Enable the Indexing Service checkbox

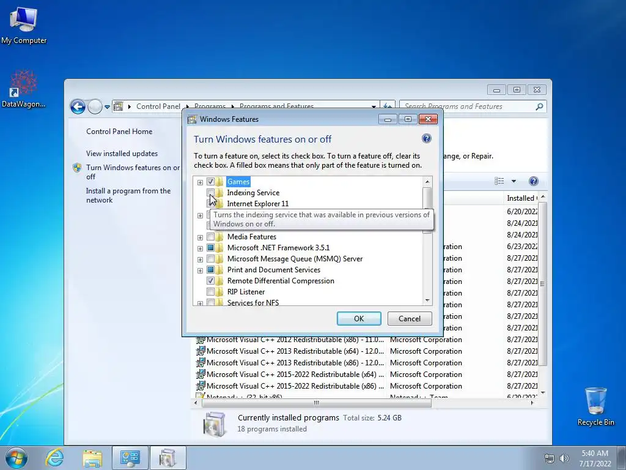click(x=210, y=193)
